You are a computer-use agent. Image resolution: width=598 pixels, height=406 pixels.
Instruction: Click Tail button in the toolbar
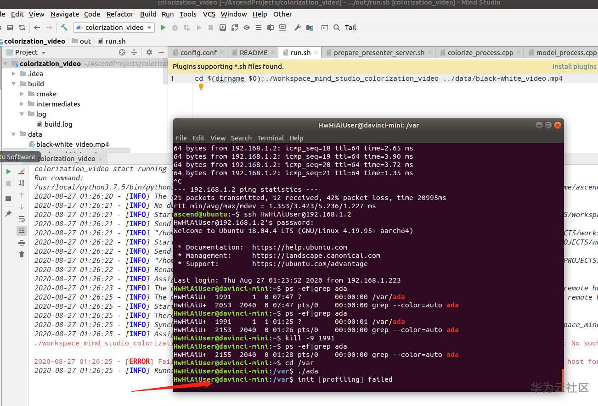[350, 28]
